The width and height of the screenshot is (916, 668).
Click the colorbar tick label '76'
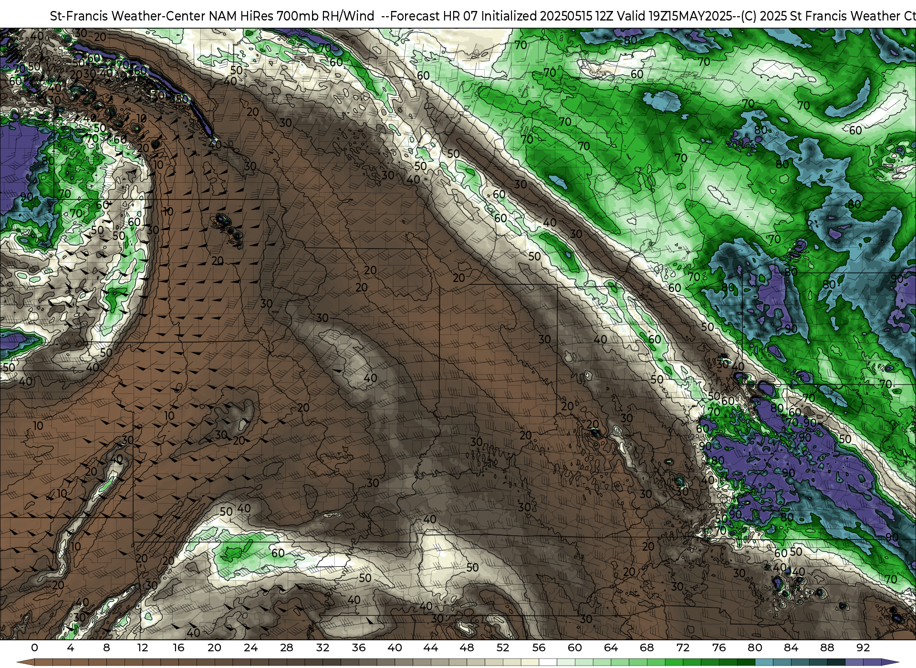pyautogui.click(x=719, y=647)
